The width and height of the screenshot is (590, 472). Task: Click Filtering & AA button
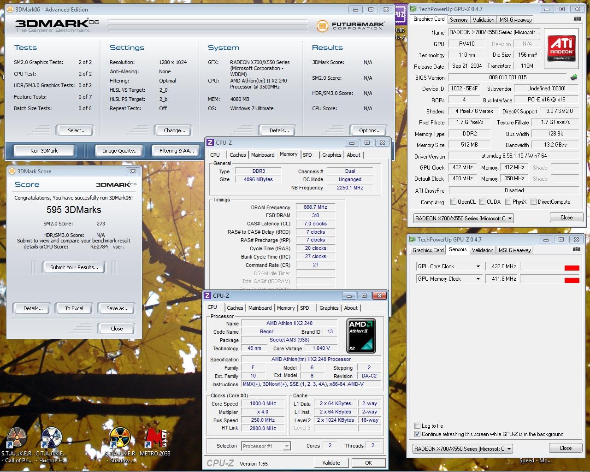176,151
